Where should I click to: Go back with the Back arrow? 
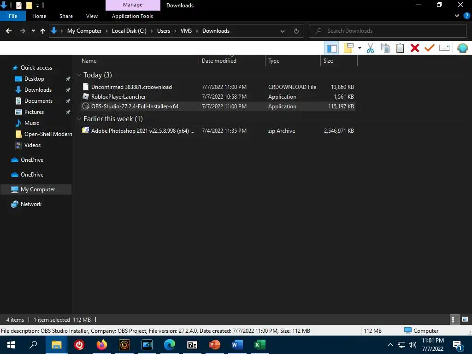point(9,31)
